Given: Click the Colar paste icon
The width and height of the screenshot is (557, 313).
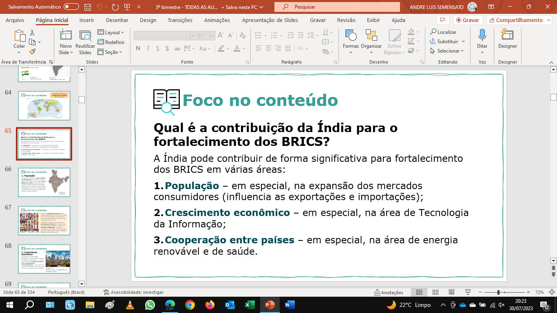Looking at the screenshot, I should [x=19, y=36].
